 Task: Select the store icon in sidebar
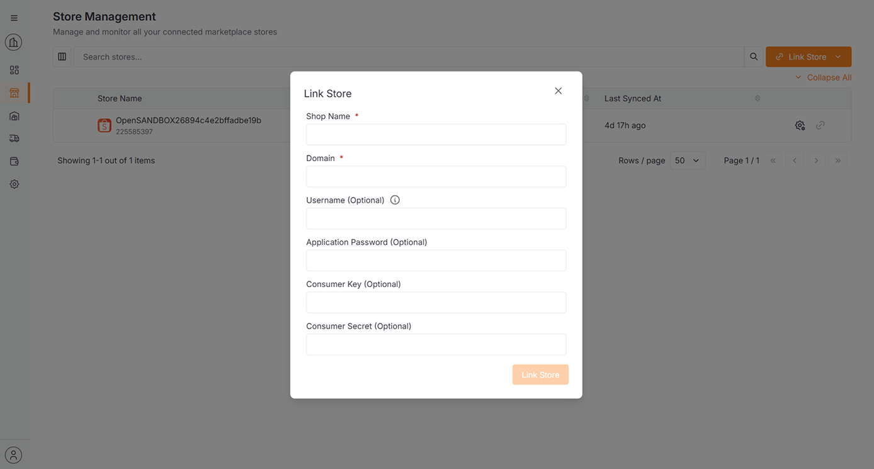[x=14, y=93]
